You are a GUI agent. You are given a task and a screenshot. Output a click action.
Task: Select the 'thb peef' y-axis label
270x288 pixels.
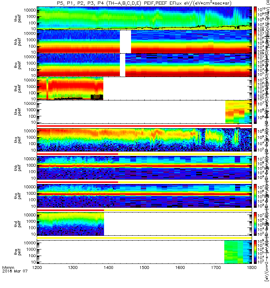click(x=18, y=42)
